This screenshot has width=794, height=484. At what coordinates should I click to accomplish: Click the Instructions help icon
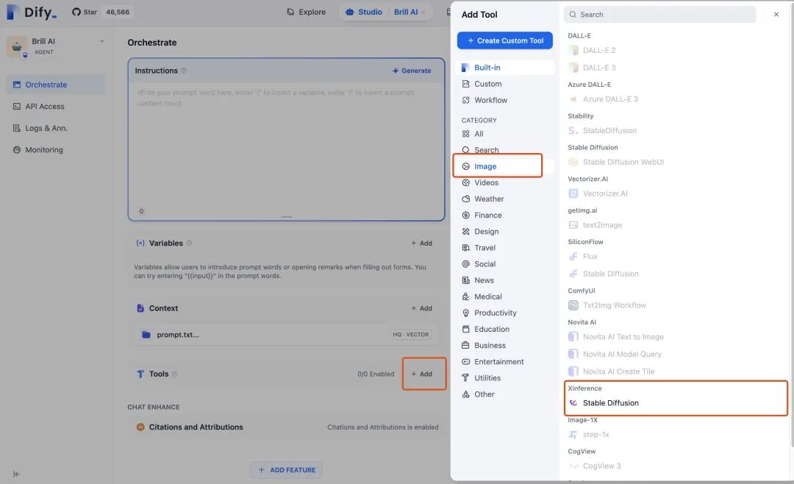184,71
